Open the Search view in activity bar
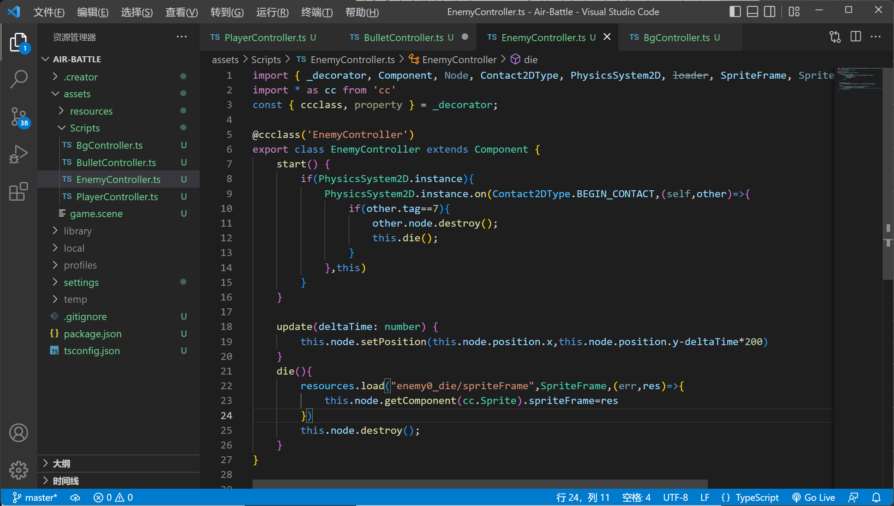Image resolution: width=894 pixels, height=506 pixels. [x=19, y=79]
